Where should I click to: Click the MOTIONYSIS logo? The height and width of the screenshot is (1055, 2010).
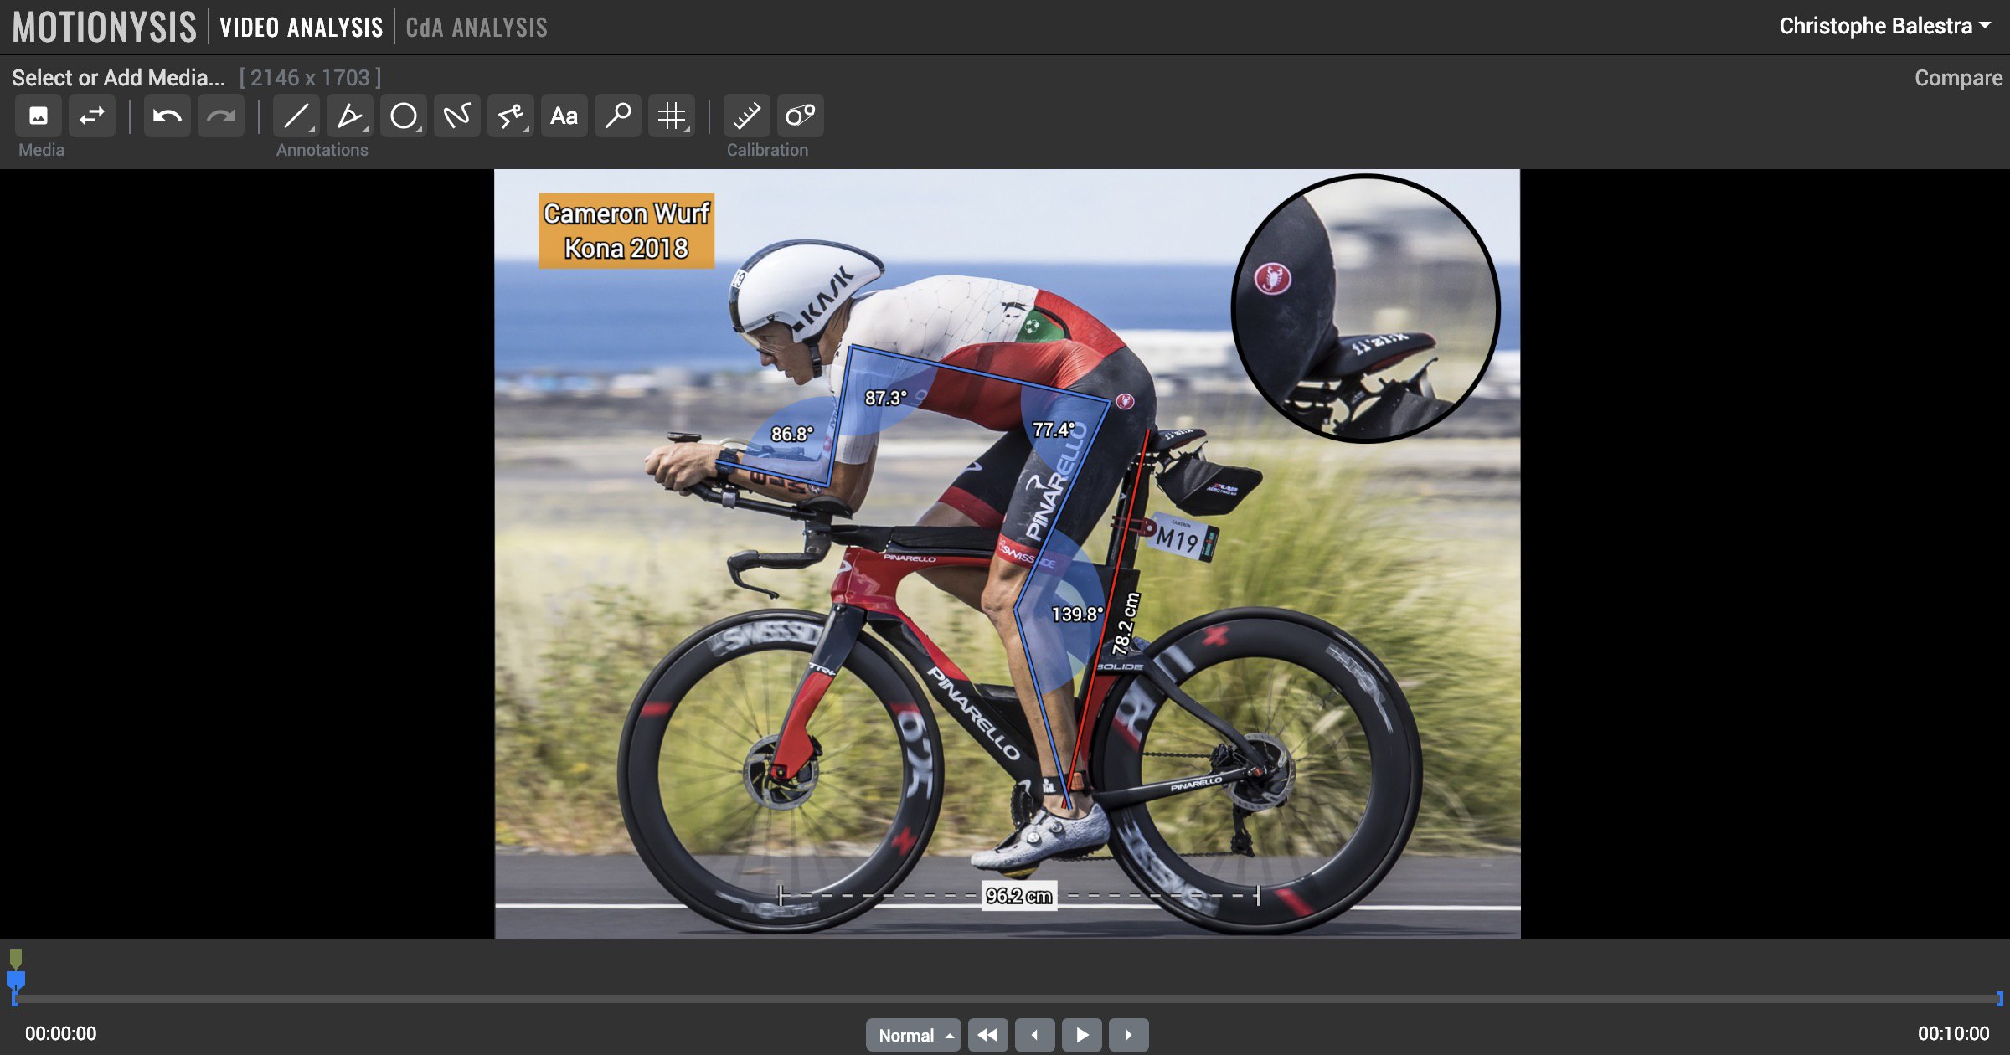click(x=105, y=27)
